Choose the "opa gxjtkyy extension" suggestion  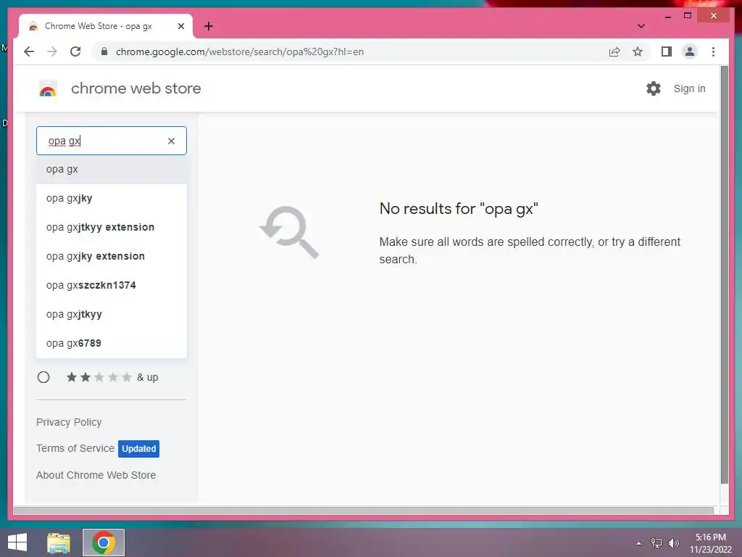111,227
